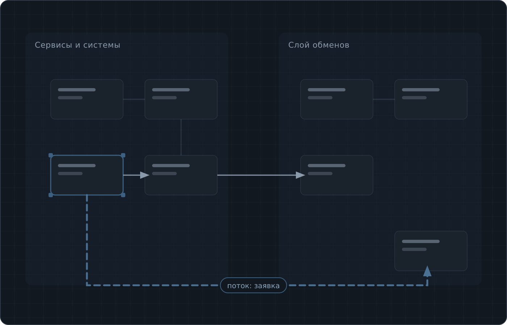Click arrowhead of the long arrow entering Слой обменов
This screenshot has height=325, width=507.
point(301,175)
